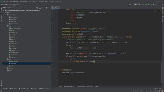Run the bot configuration with green play
The image size is (164, 92).
[143, 5]
